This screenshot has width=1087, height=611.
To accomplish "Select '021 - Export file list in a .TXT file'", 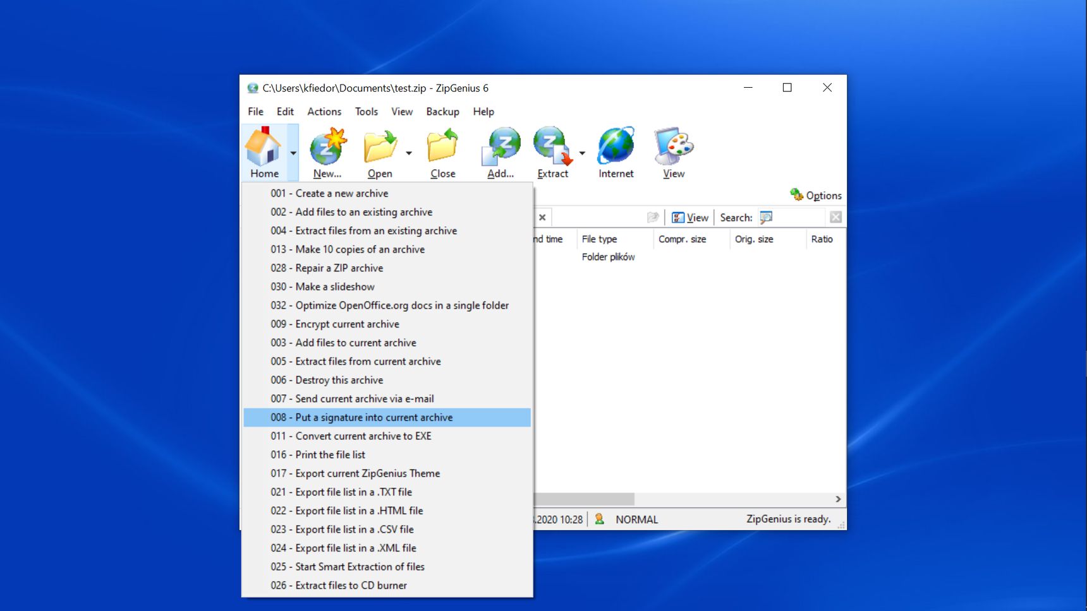I will point(387,492).
